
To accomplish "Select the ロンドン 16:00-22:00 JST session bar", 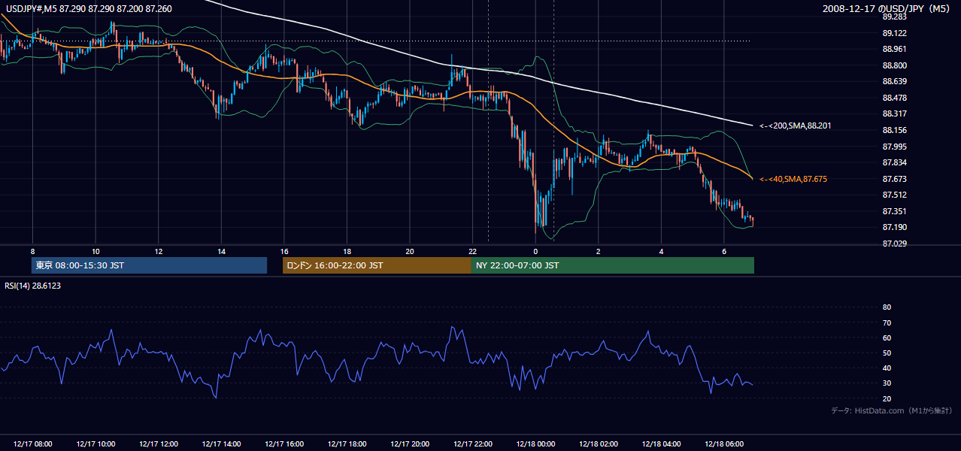I will pos(377,265).
